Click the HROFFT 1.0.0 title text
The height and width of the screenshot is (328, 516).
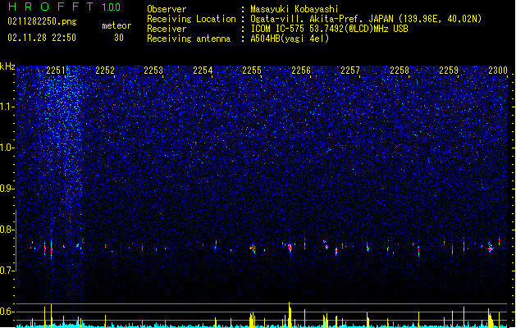click(64, 7)
